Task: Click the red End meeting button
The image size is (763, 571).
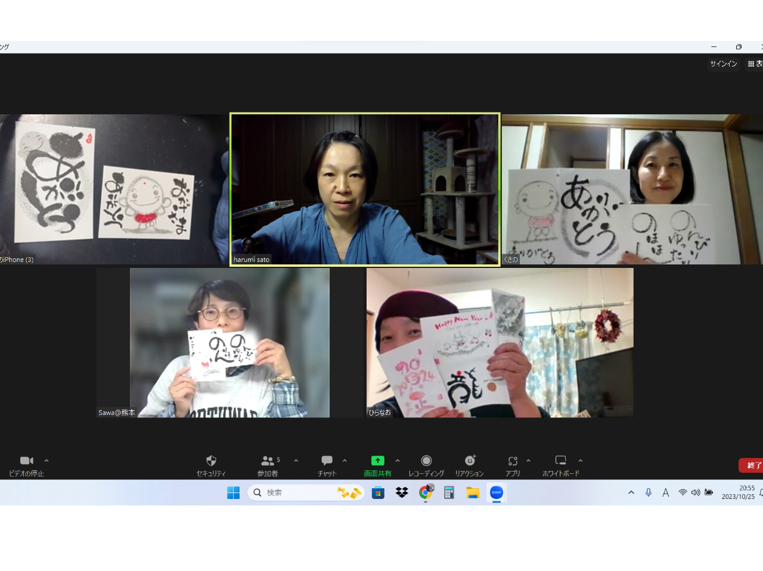Action: (x=752, y=465)
